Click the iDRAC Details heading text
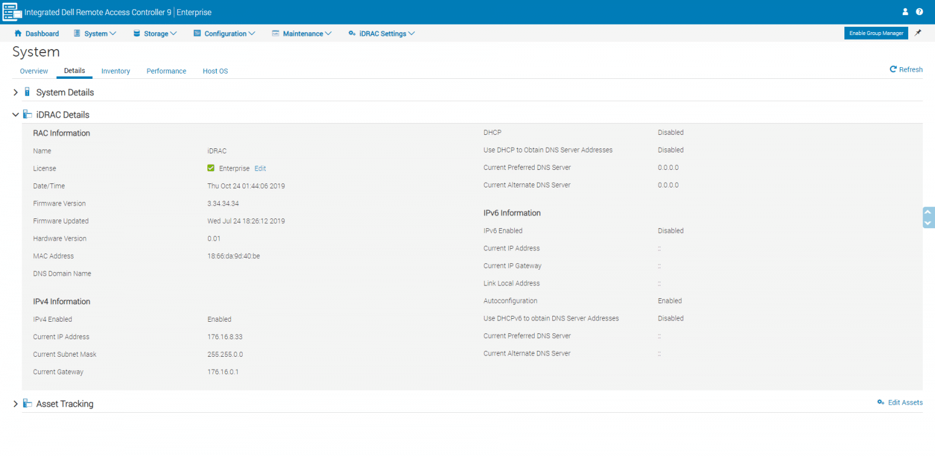 [x=63, y=114]
